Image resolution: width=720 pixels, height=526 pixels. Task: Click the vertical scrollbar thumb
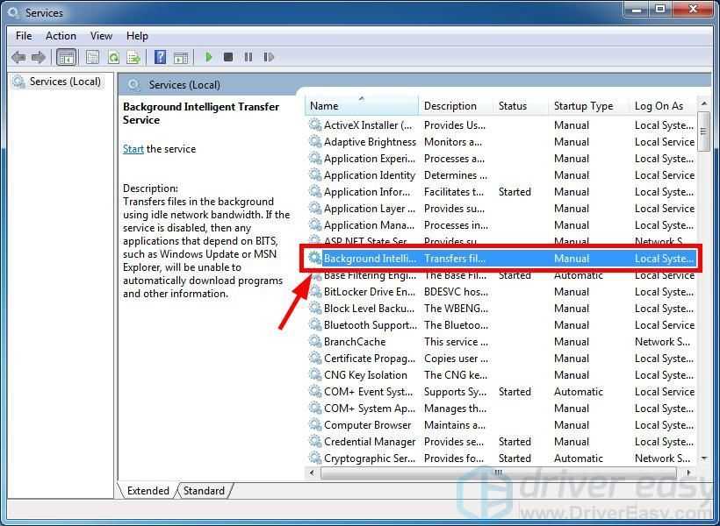click(x=704, y=131)
